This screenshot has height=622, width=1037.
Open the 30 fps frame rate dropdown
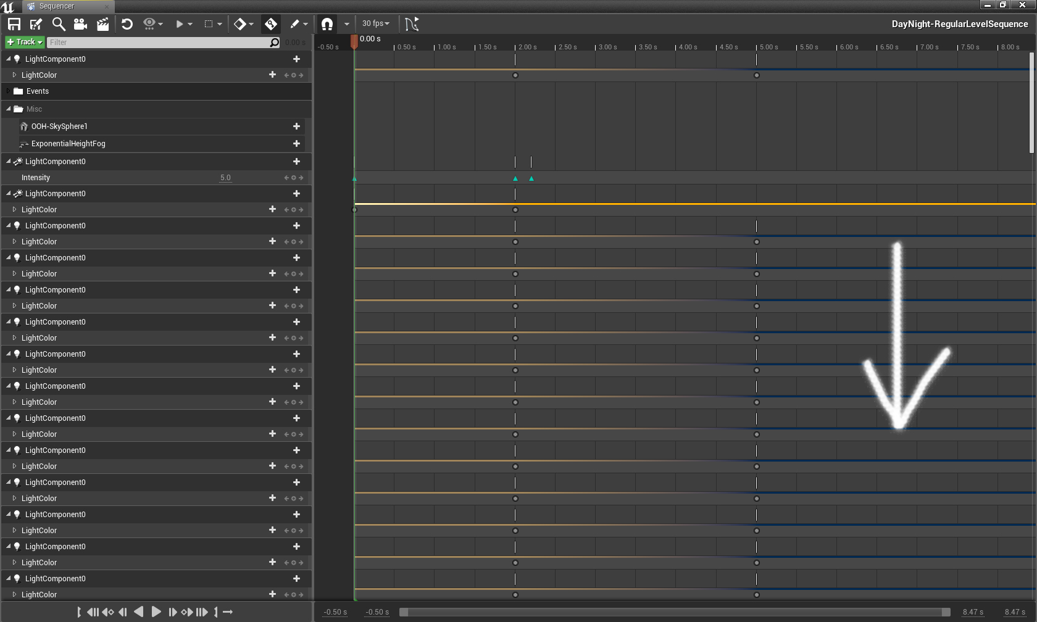(x=375, y=23)
